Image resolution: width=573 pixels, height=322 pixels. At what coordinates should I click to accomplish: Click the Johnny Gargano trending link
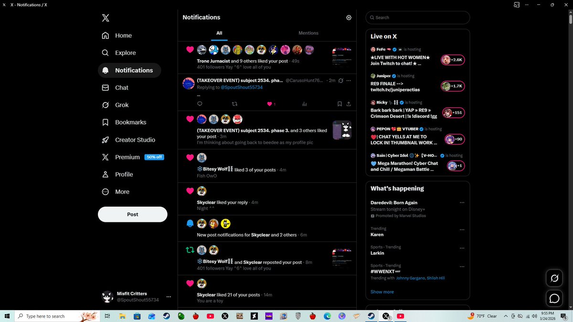click(410, 278)
